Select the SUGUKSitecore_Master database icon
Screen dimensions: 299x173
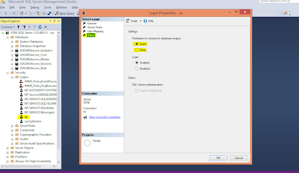coord(17,59)
